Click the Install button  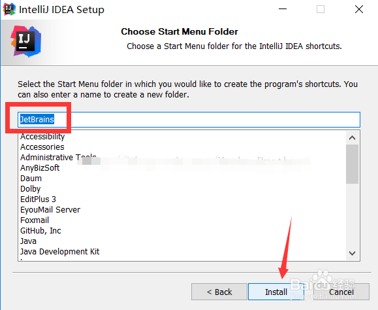tap(276, 292)
